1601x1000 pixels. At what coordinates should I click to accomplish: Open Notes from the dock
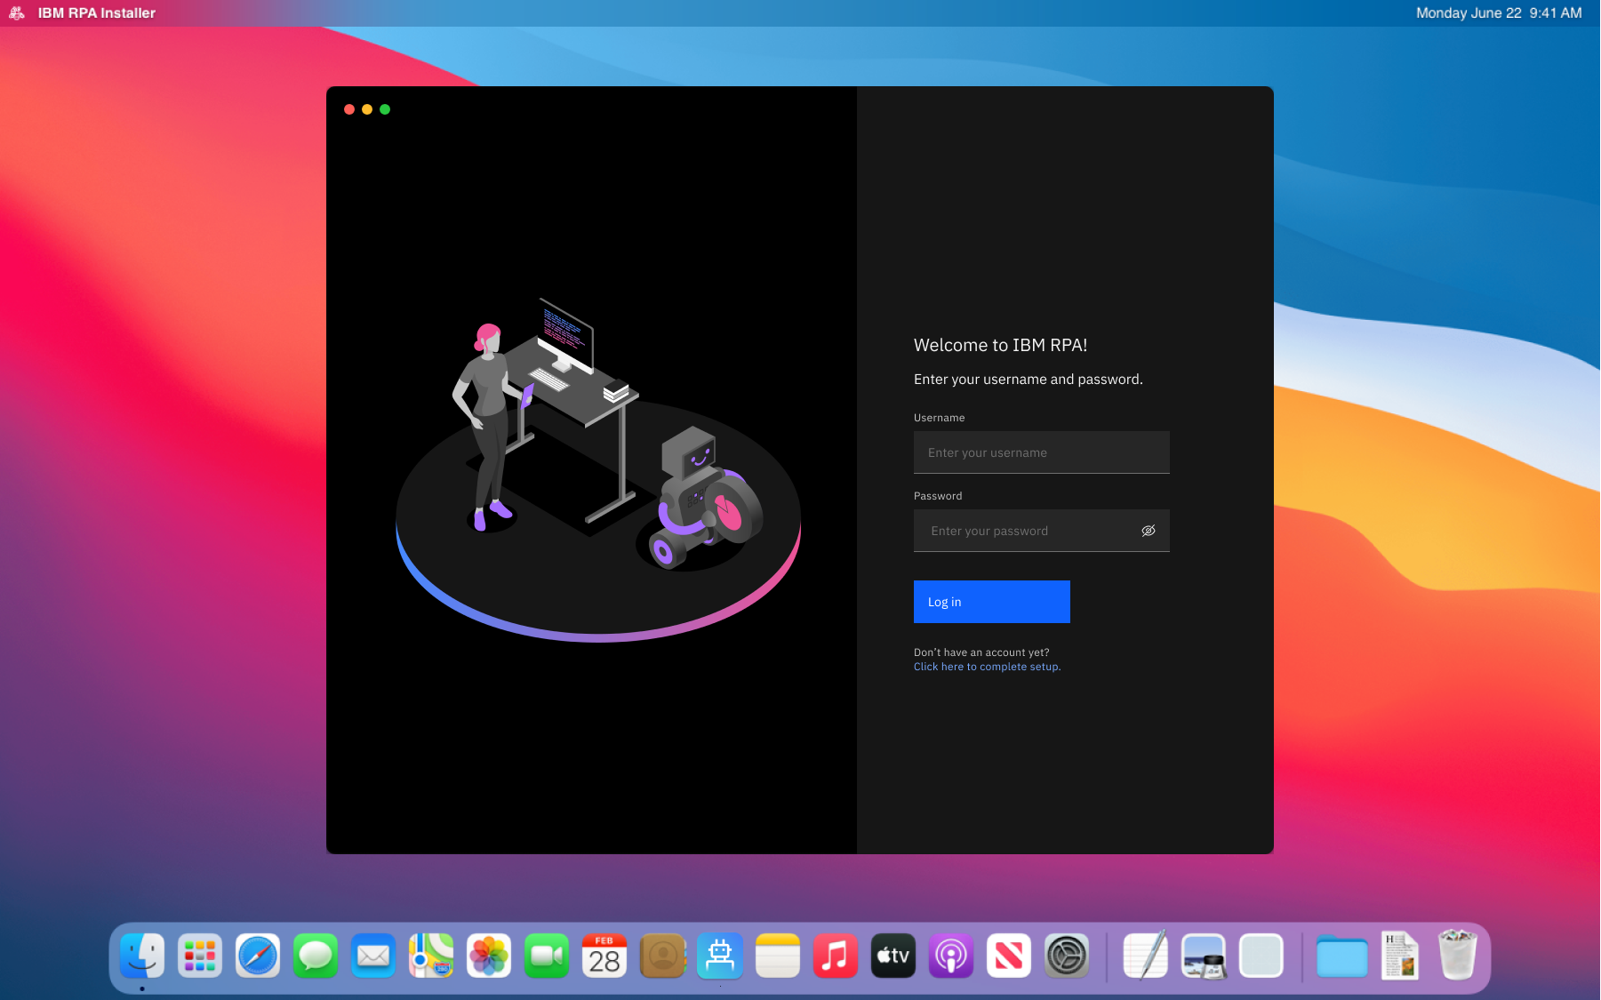[x=778, y=956]
